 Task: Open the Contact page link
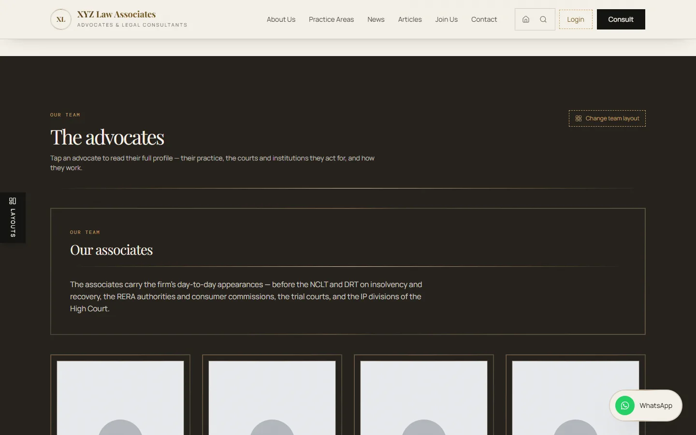(x=484, y=19)
